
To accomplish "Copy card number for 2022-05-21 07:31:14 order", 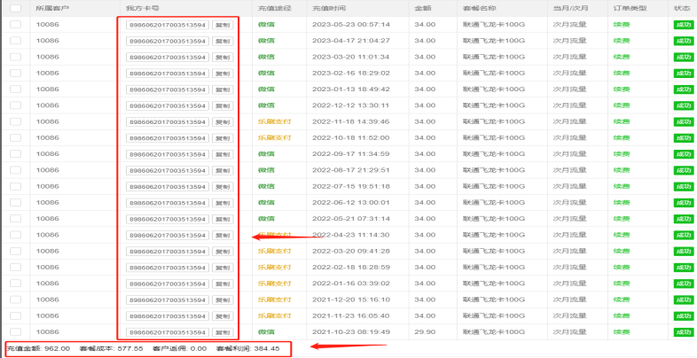I will click(x=223, y=220).
